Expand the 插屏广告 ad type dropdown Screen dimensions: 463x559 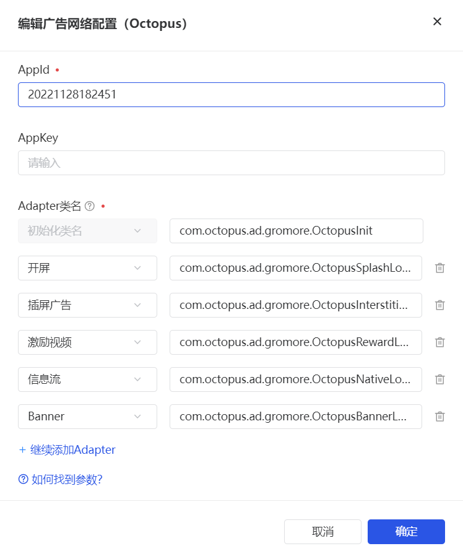[x=87, y=305]
